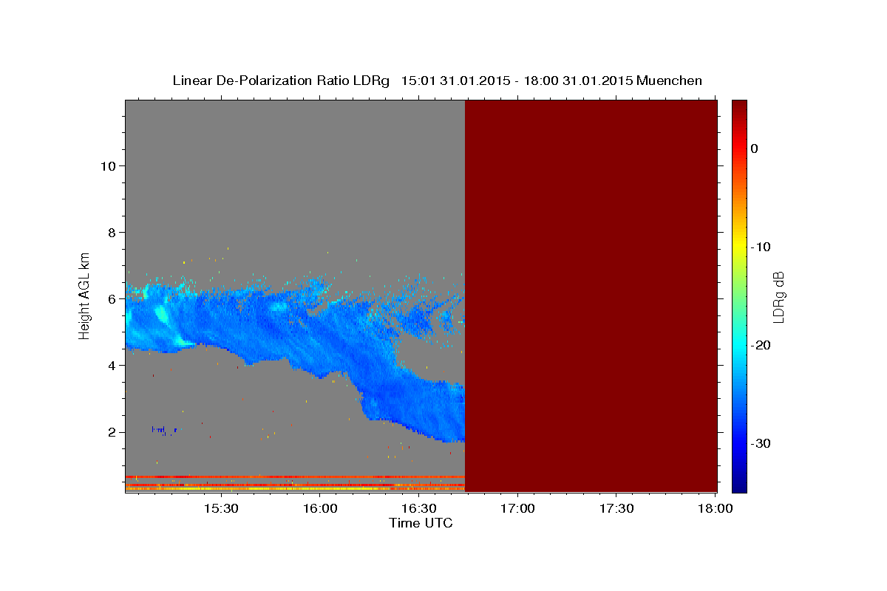Click the colorbar value 0
This screenshot has height=591, width=887.
[754, 148]
